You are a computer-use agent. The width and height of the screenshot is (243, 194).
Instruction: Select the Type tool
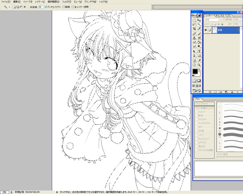click(x=199, y=51)
